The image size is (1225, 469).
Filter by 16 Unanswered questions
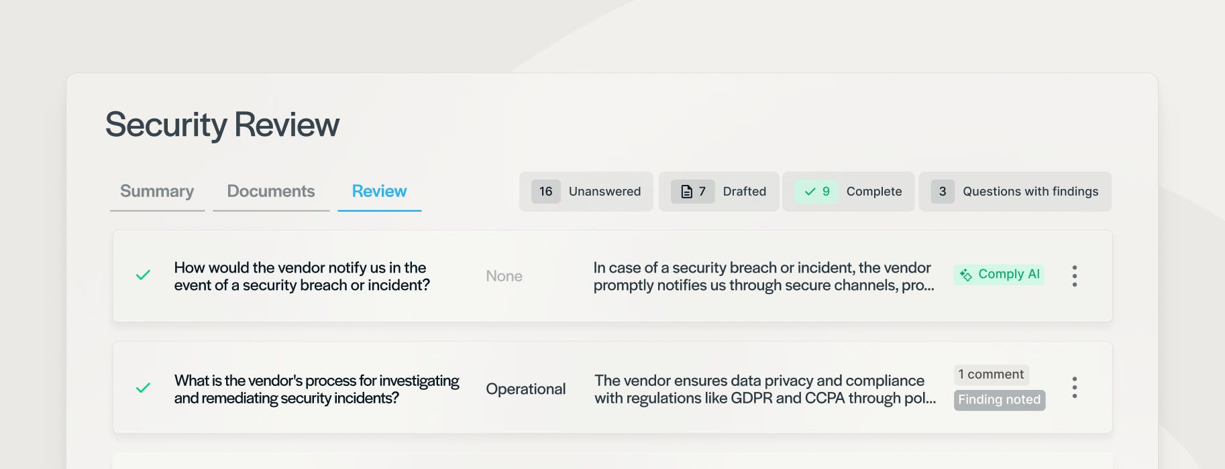(586, 192)
